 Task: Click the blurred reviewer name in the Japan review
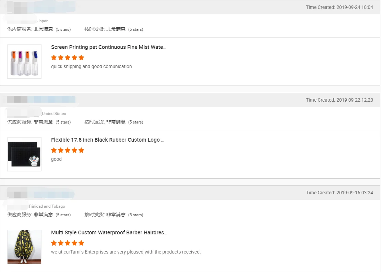tap(41, 7)
